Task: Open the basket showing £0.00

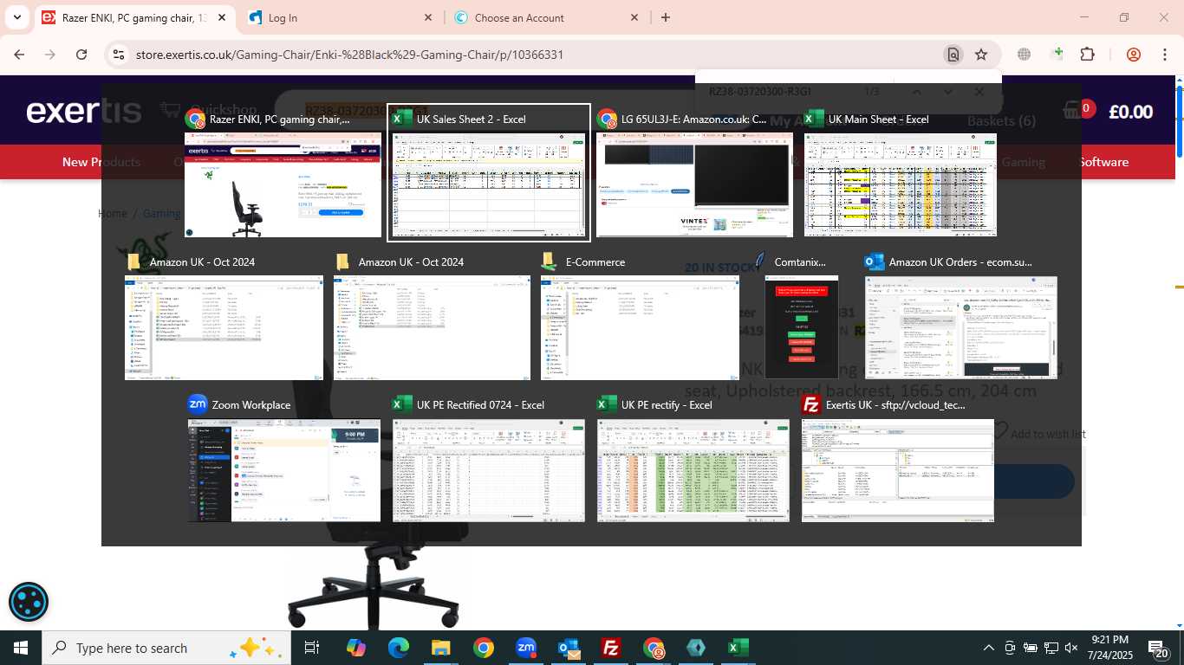Action: (1109, 112)
